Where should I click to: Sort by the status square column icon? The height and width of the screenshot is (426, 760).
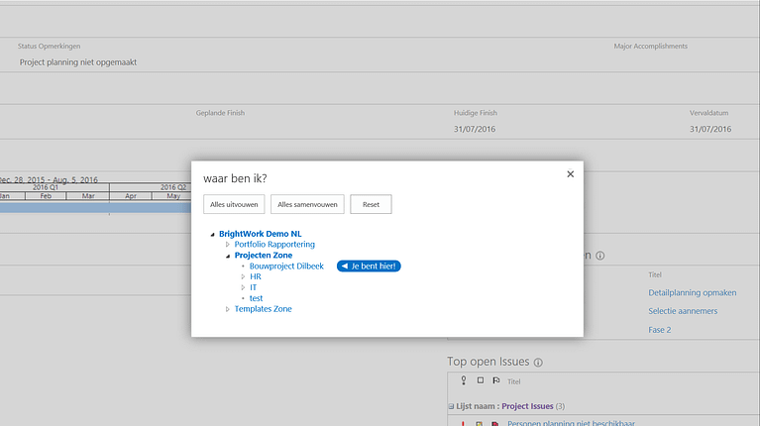[481, 380]
